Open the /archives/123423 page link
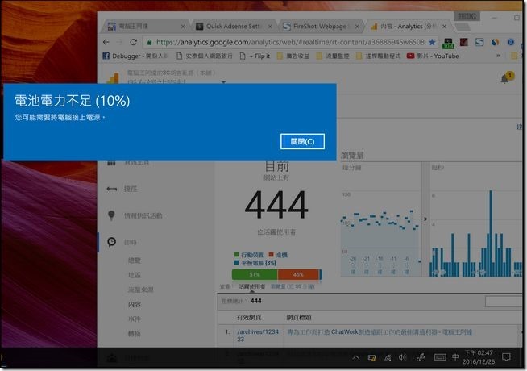 [x=258, y=336]
